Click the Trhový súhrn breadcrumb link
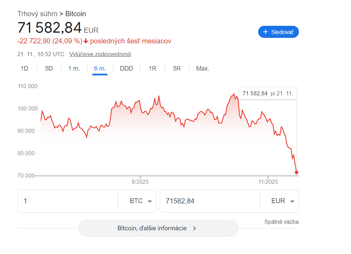Viewport: 351px width, 254px height. point(37,14)
